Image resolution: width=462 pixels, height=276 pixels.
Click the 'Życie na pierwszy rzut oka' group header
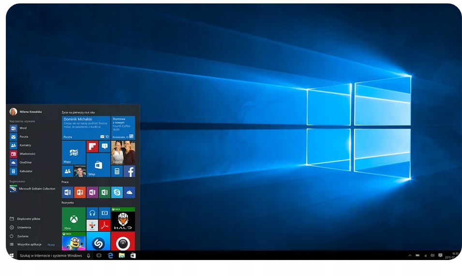pos(78,113)
